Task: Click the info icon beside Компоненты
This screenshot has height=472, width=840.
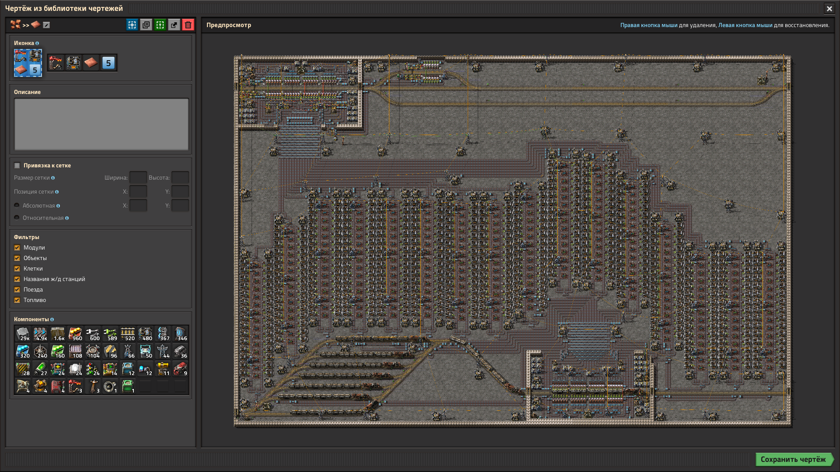Action: pyautogui.click(x=52, y=319)
